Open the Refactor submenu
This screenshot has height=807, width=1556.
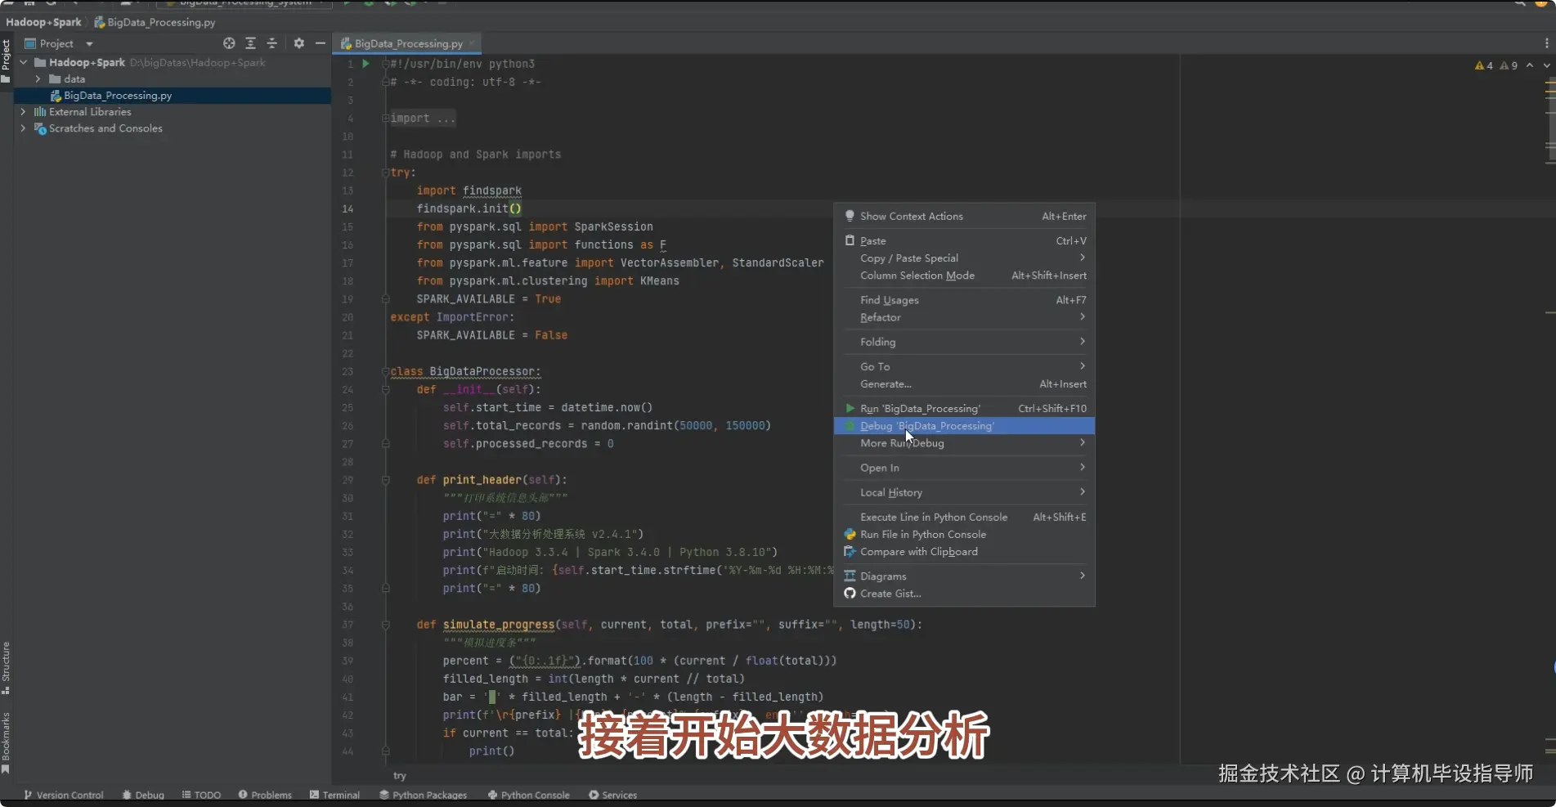[x=964, y=317]
